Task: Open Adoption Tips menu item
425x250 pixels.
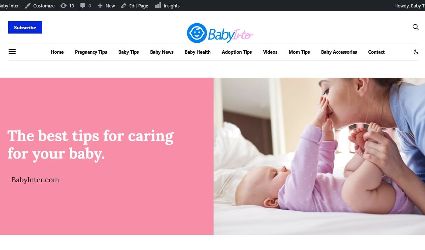Action: (237, 52)
